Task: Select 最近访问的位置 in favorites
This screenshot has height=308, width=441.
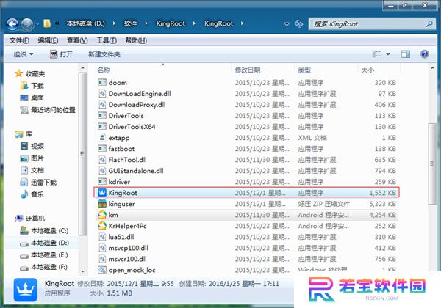Action: tap(53, 110)
